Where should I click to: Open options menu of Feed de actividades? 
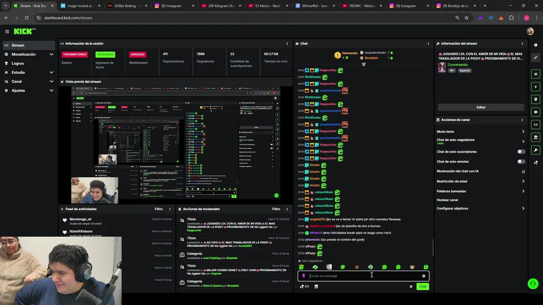pos(170,209)
